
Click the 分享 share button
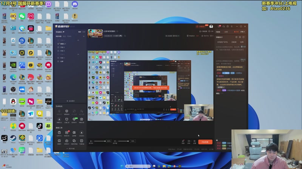[211, 32]
